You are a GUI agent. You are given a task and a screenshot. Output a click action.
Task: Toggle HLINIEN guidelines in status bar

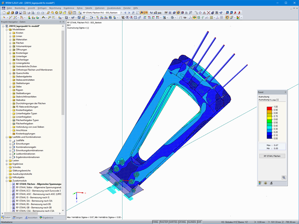tap(192, 222)
